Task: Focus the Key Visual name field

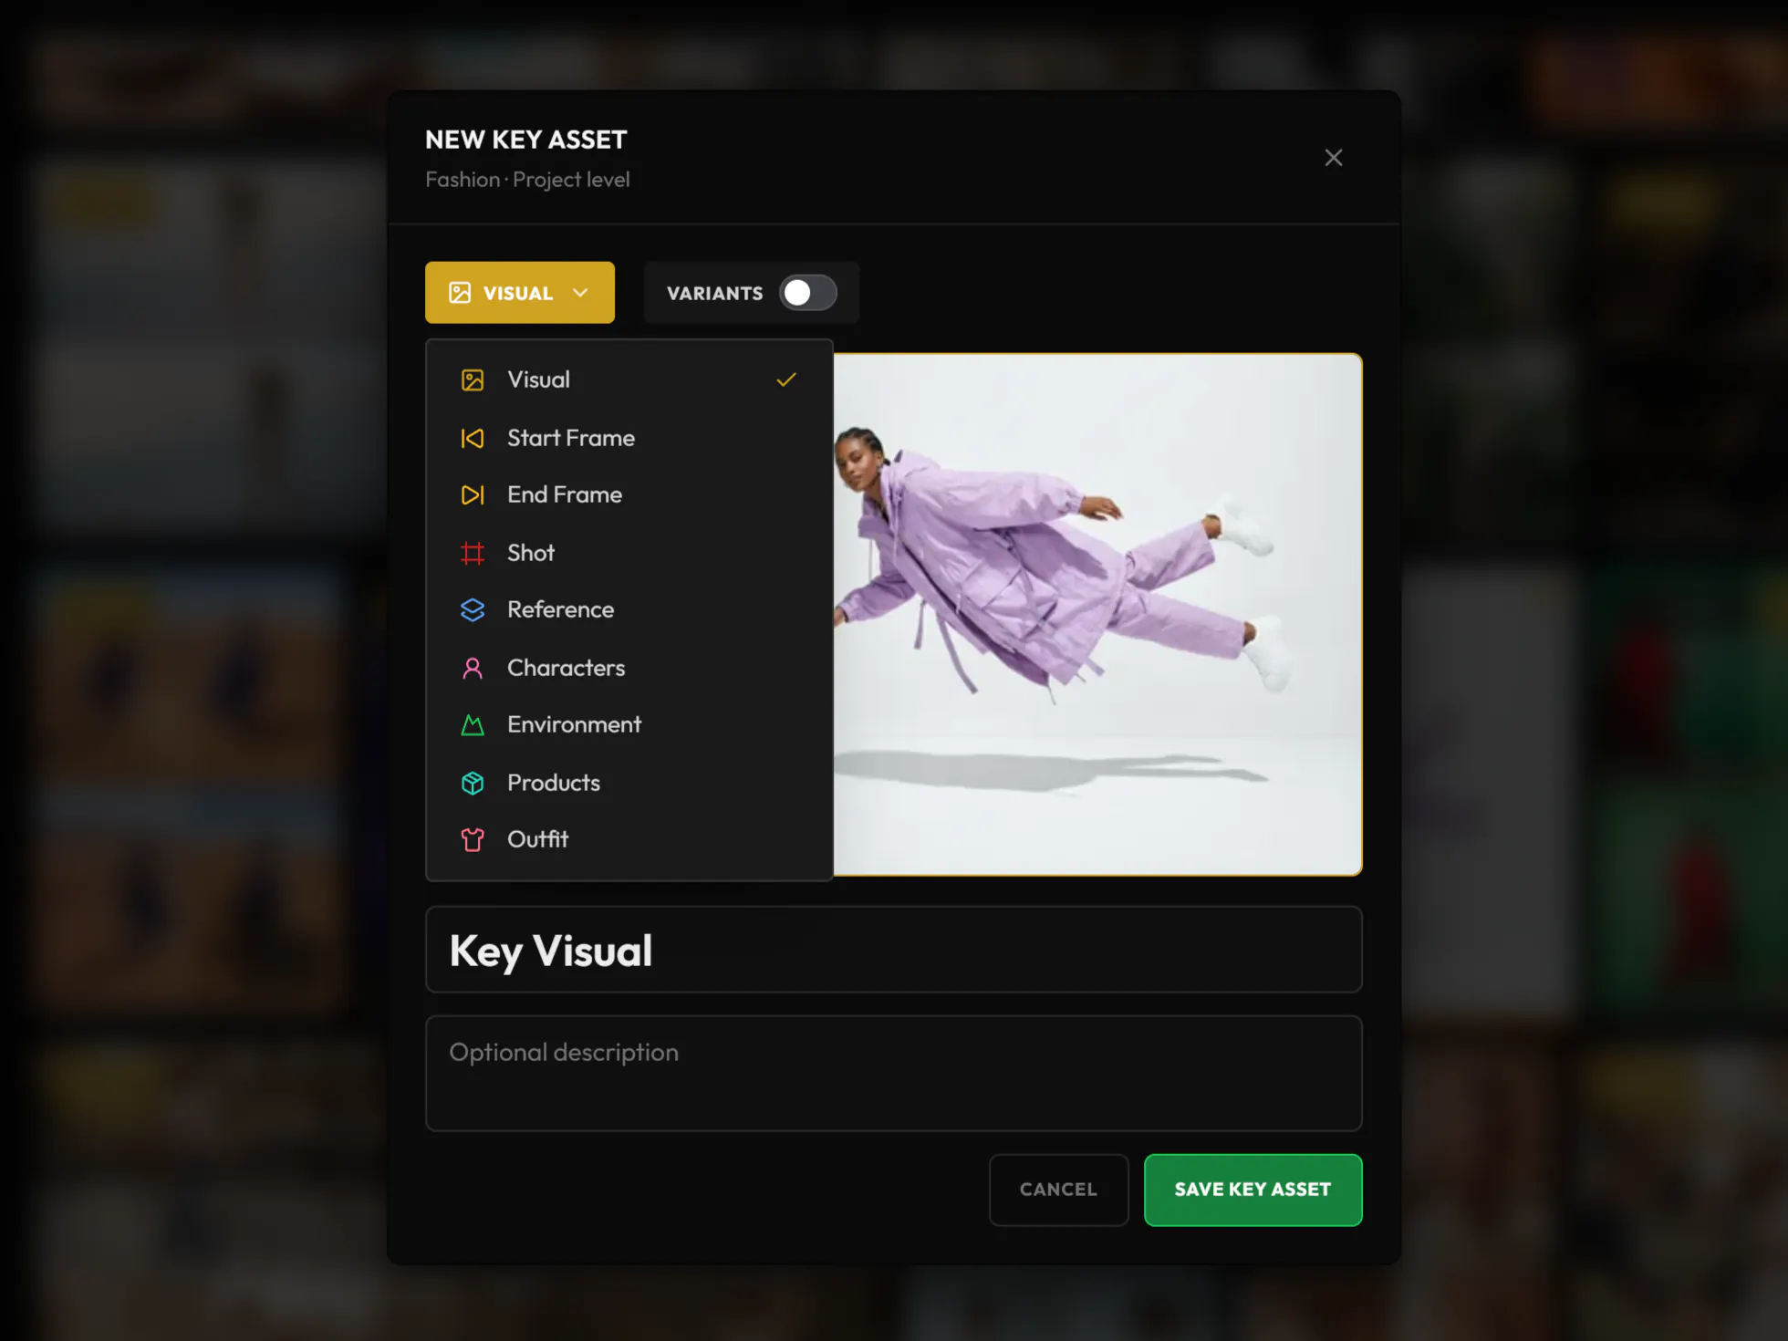Action: pyautogui.click(x=894, y=950)
